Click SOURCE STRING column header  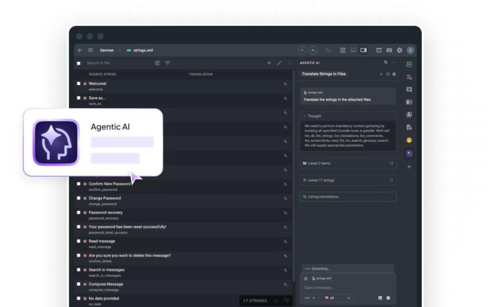tap(102, 74)
